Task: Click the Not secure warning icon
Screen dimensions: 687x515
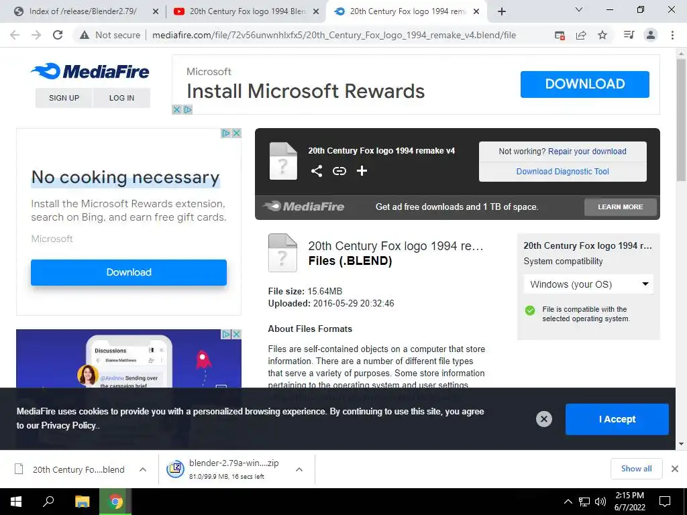Action: point(84,35)
